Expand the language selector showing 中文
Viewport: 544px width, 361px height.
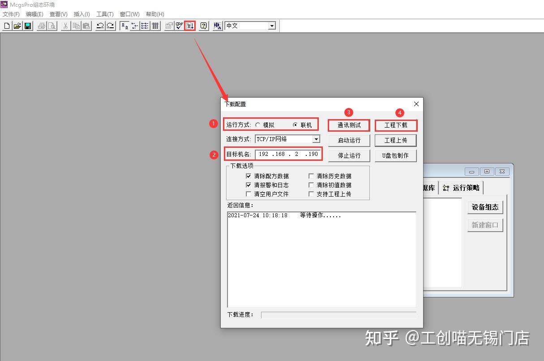tap(272, 26)
